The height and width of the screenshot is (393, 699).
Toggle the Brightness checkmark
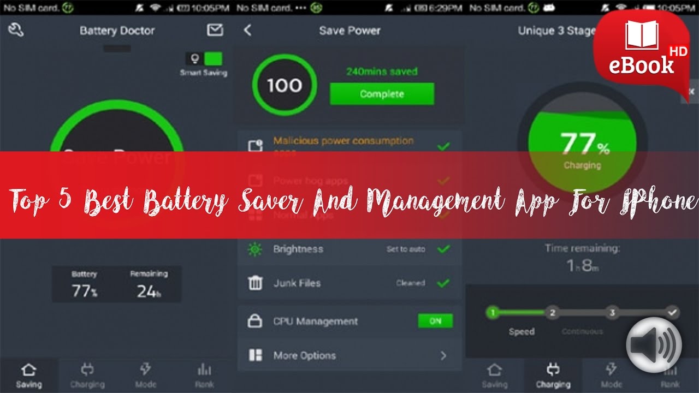click(x=443, y=249)
